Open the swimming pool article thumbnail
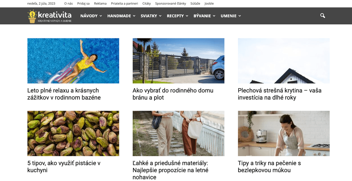The image size is (352, 181). pyautogui.click(x=73, y=61)
